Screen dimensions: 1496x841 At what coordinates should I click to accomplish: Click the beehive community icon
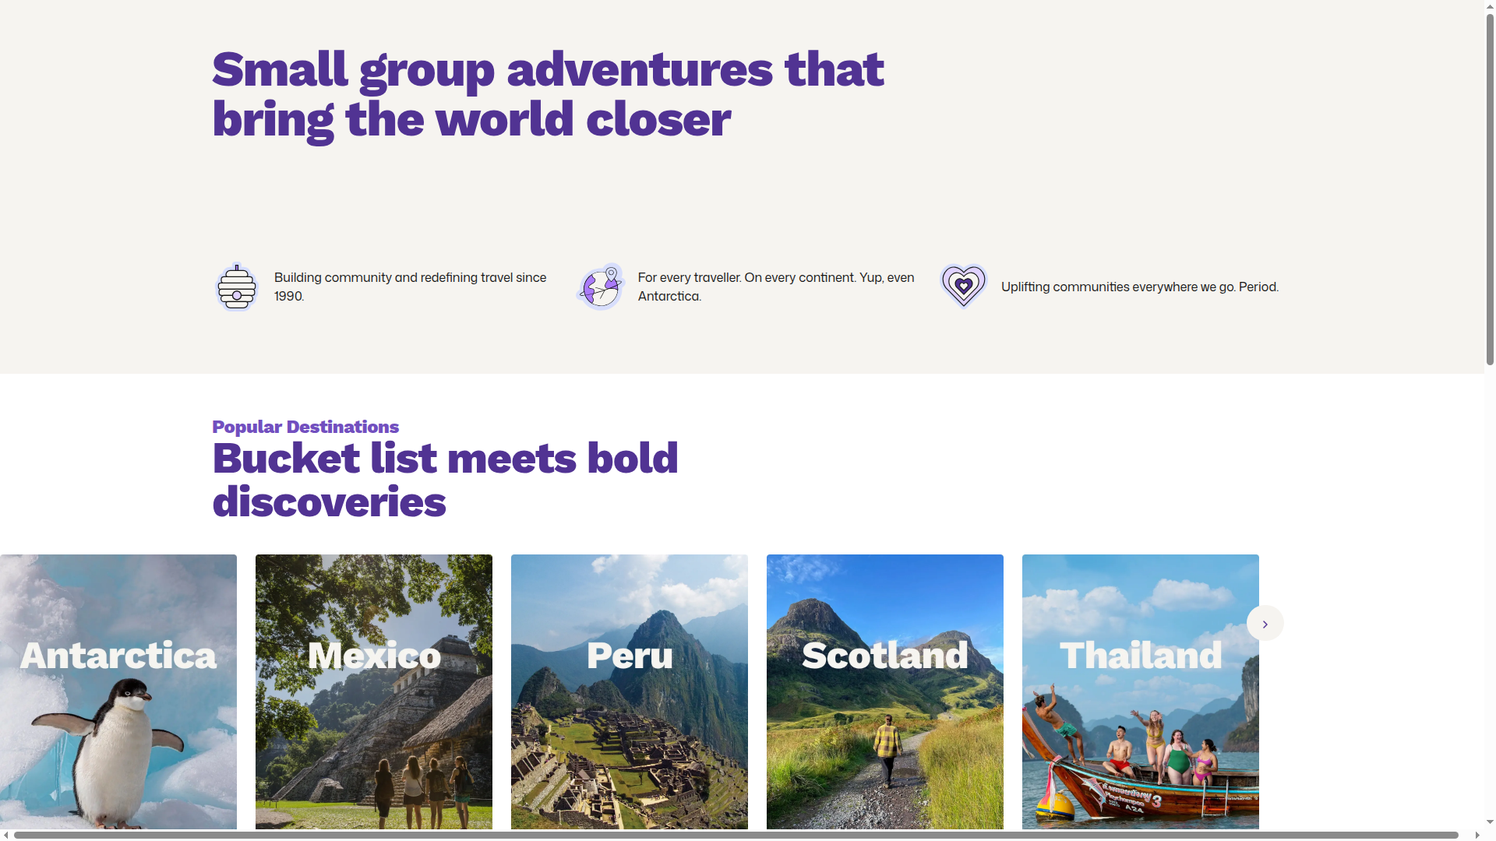click(236, 287)
